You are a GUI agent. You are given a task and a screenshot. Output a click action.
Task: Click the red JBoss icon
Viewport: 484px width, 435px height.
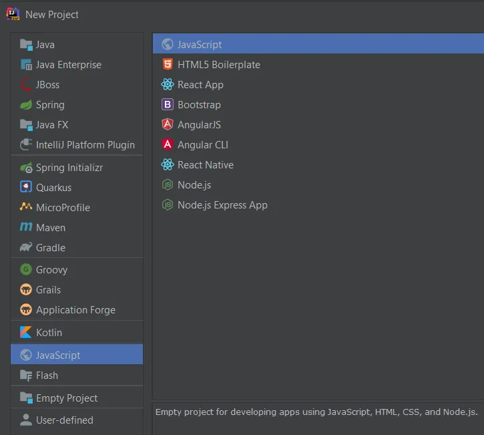point(26,85)
